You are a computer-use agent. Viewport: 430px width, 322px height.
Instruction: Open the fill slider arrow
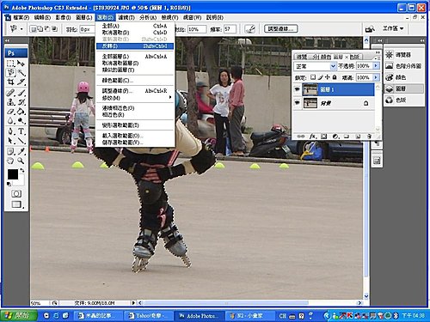pyautogui.click(x=376, y=77)
